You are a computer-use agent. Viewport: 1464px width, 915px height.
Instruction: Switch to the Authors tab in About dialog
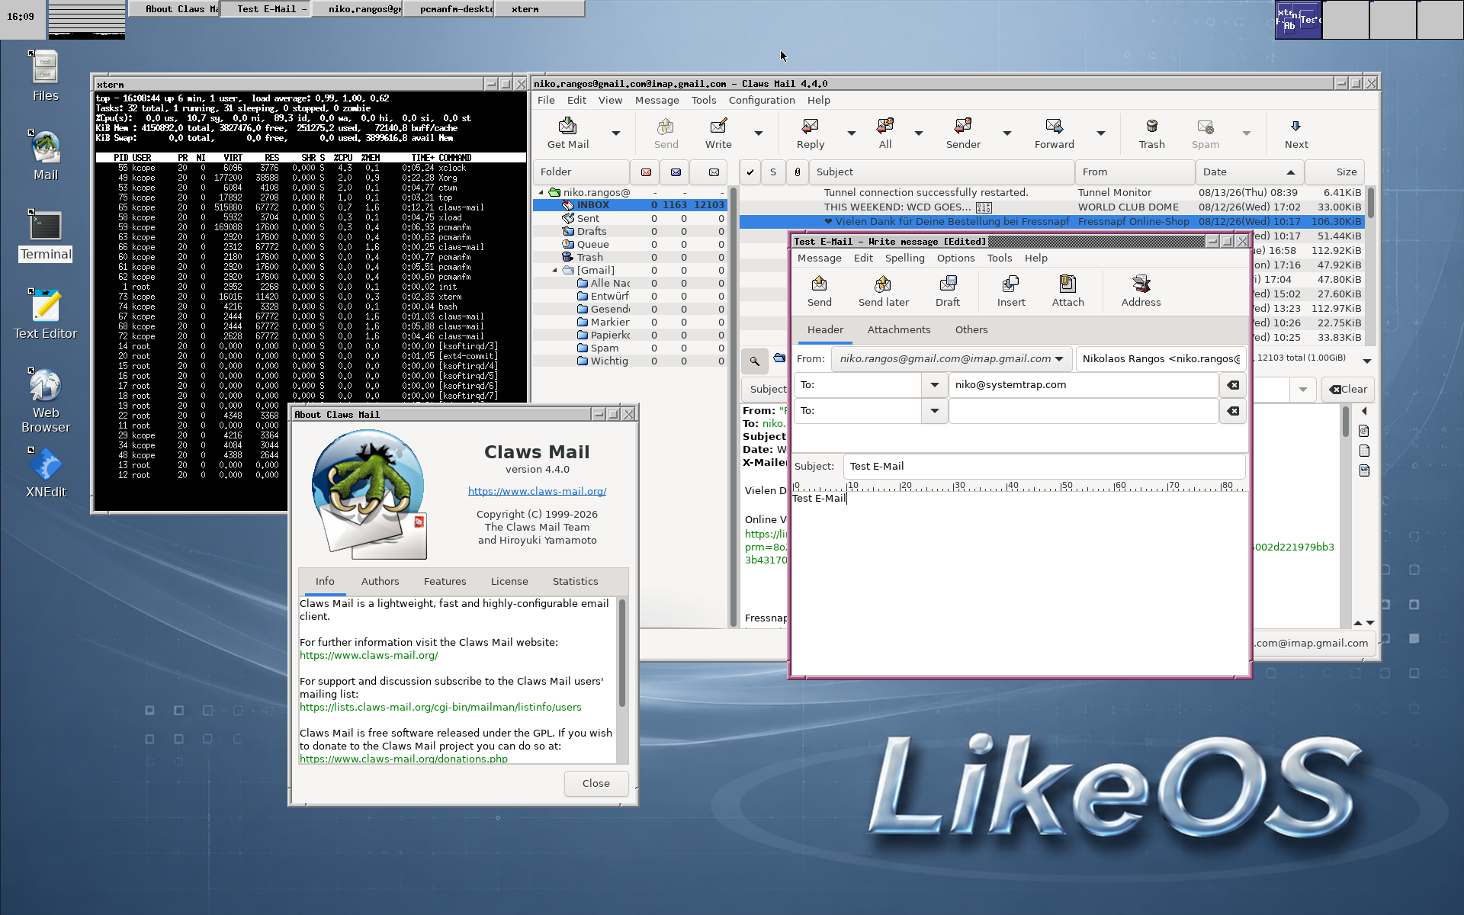(380, 582)
